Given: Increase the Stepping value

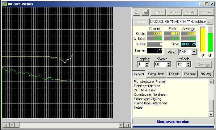Looking at the screenshot, I should [147, 63].
